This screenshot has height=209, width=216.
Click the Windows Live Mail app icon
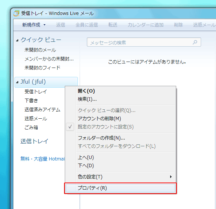pos(16,13)
